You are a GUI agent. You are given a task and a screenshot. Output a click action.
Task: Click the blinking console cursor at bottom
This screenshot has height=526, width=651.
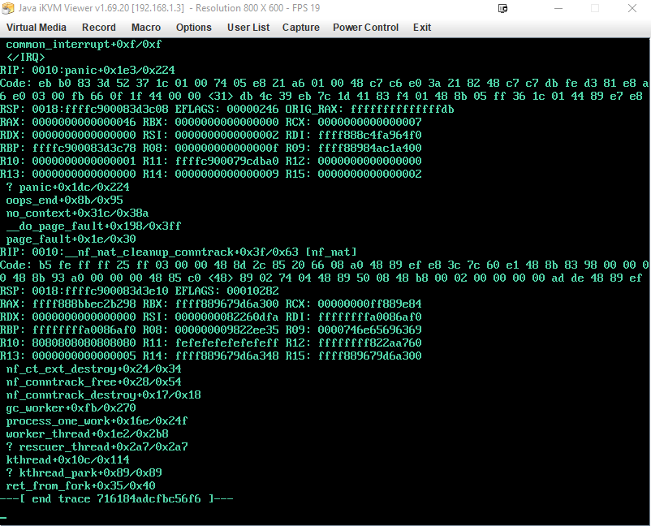[3, 518]
